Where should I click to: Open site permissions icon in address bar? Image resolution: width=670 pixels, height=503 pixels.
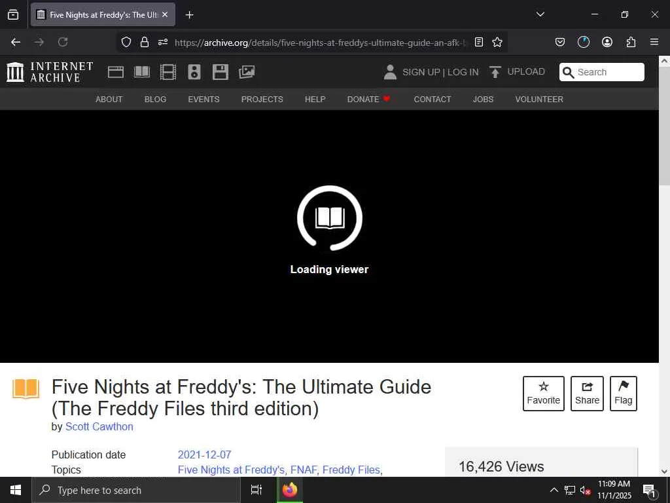163,42
